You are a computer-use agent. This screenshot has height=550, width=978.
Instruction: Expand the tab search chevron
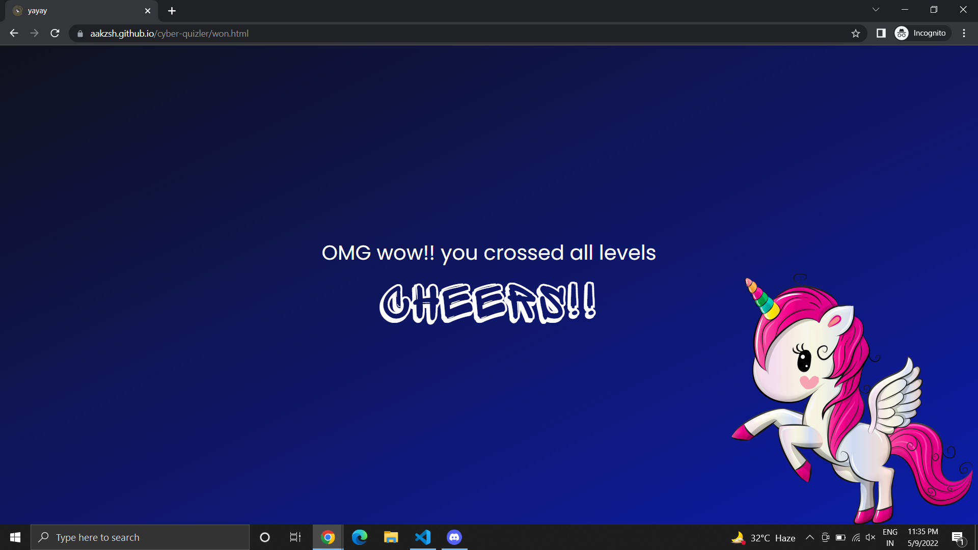click(x=876, y=10)
